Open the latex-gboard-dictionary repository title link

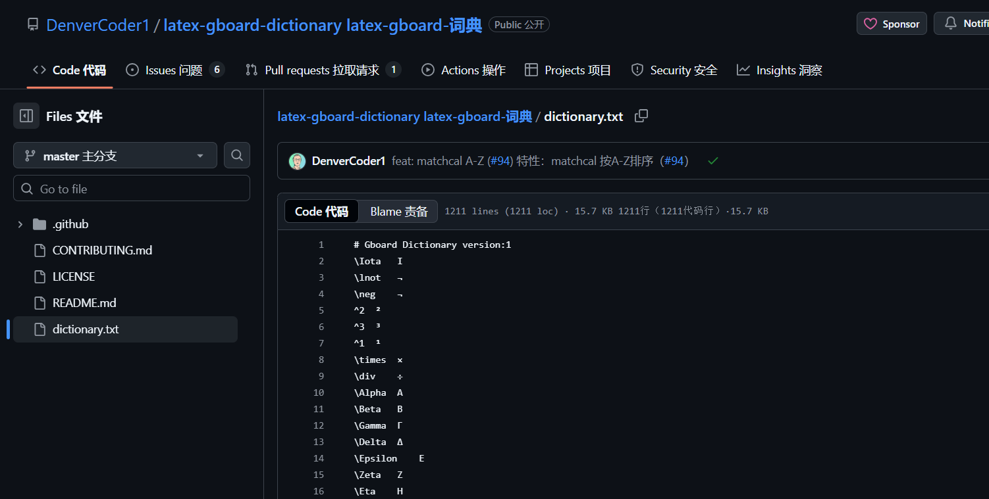[x=323, y=25]
